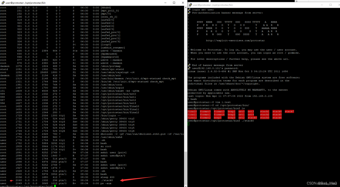
Task: Click the 'login as: user' line
Action: pyautogui.click(x=203, y=10)
